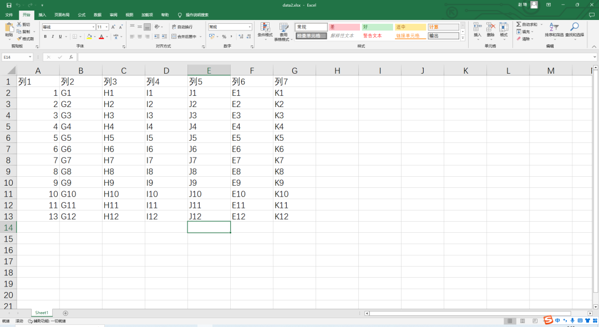The width and height of the screenshot is (599, 327).
Task: Apply the Bad (差) cell style
Action: (344, 27)
